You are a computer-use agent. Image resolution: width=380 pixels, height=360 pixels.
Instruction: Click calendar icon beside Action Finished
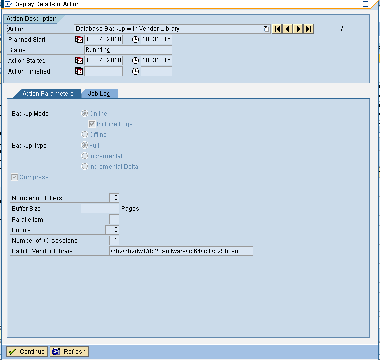coord(79,71)
